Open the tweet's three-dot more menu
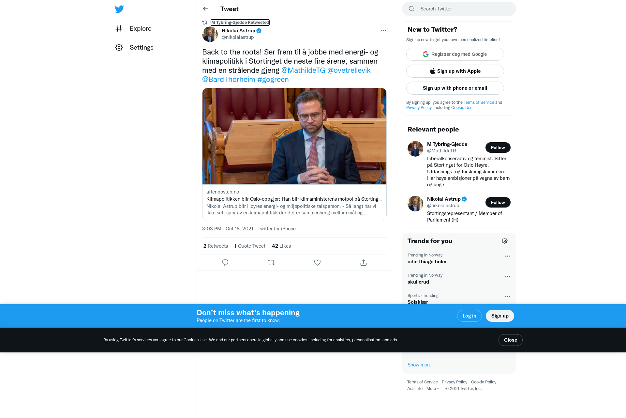 click(383, 31)
